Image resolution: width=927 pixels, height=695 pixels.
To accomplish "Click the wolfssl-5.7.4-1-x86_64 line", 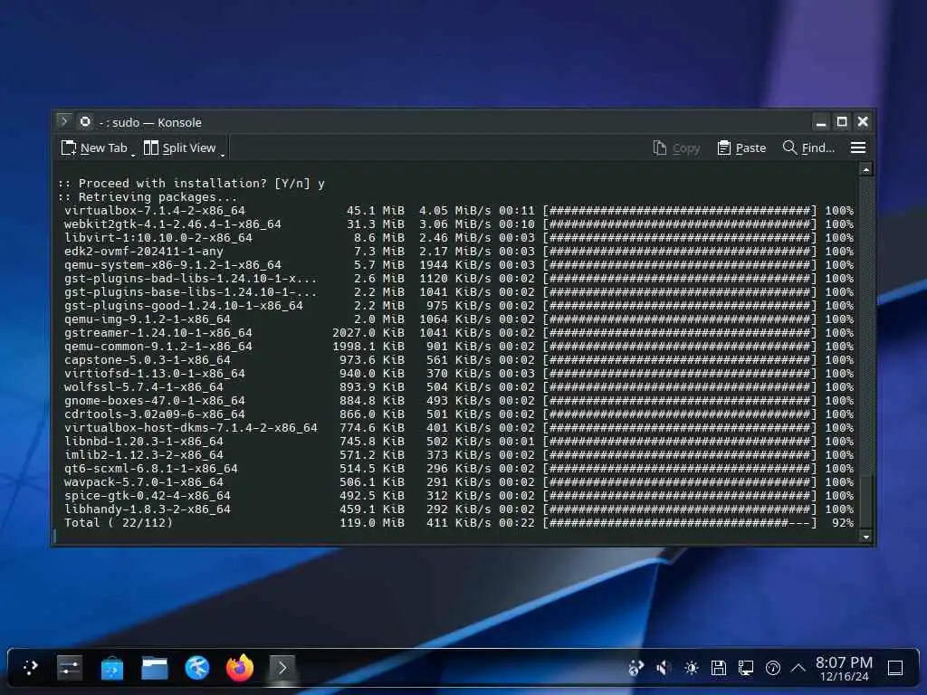I will [x=458, y=387].
